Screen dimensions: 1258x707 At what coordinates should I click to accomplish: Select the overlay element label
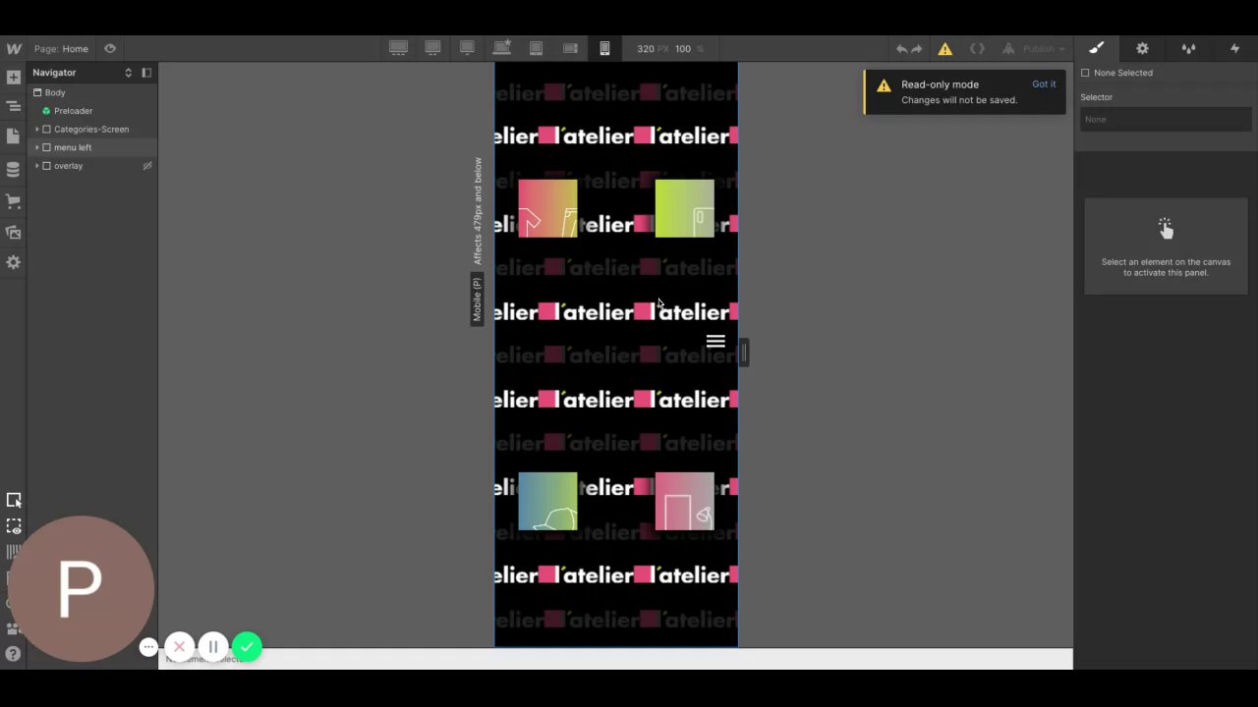coord(68,166)
